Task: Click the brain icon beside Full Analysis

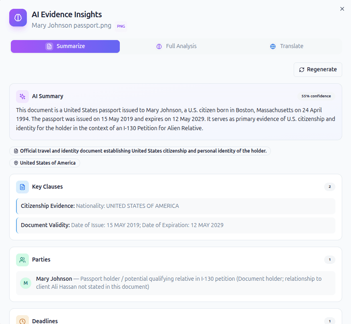Action: (x=159, y=46)
